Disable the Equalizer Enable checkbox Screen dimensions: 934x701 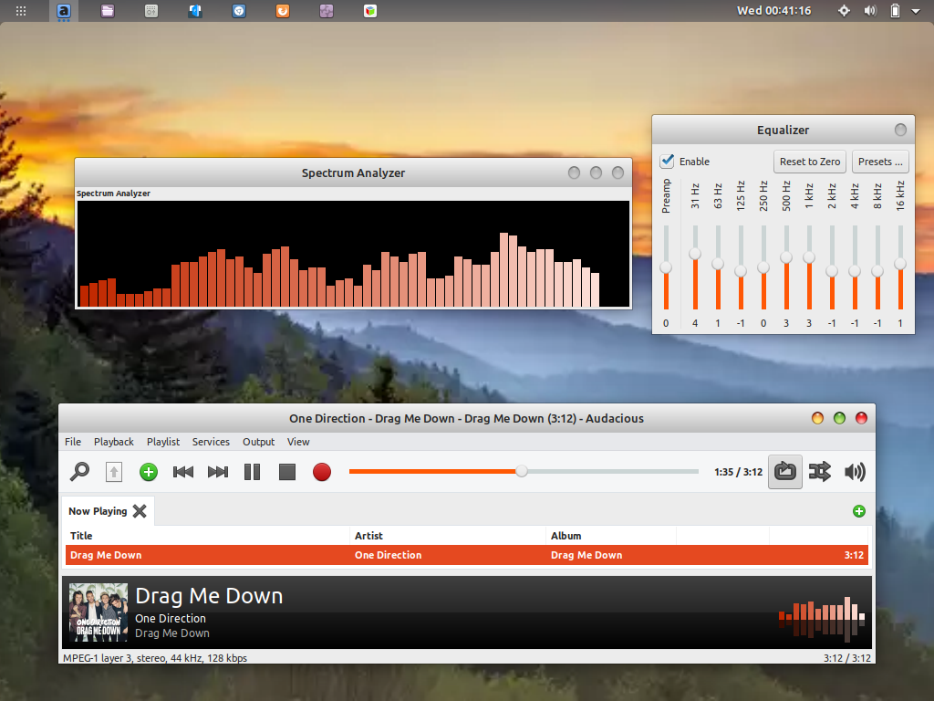coord(667,161)
